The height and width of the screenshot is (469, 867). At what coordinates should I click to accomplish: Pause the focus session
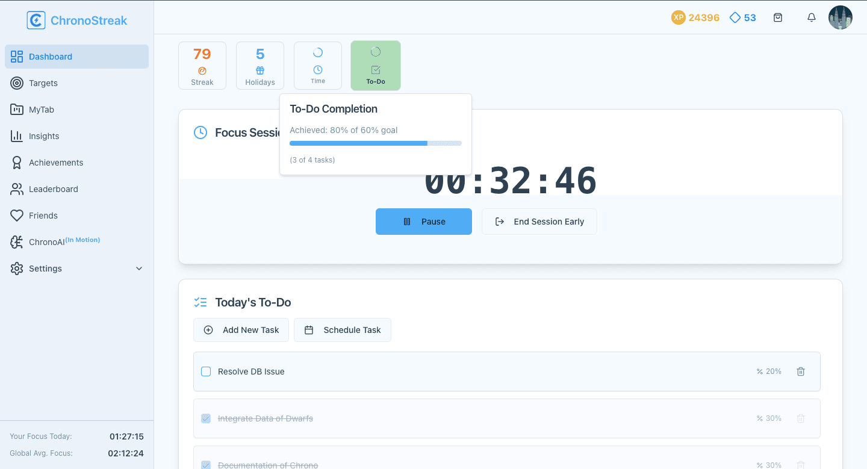coord(424,222)
